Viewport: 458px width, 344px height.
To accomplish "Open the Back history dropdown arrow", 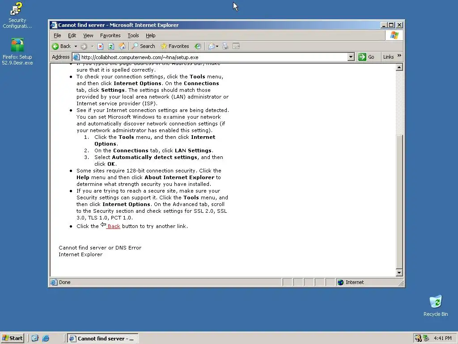I will [76, 46].
